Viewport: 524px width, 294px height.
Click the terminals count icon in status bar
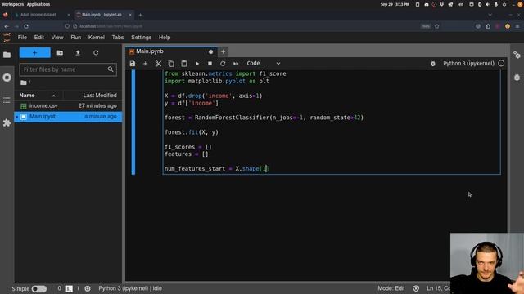[69, 288]
